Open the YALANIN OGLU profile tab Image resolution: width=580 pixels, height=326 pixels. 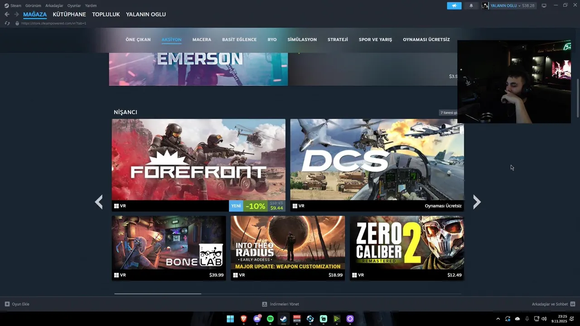coord(146,14)
